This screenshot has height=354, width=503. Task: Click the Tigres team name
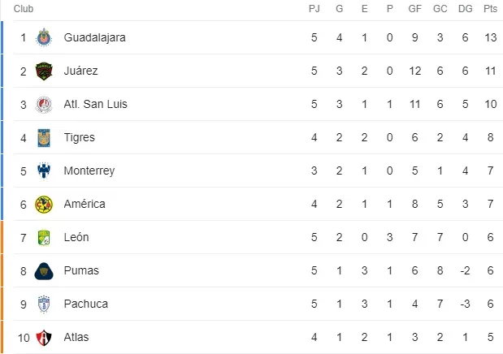[x=80, y=137]
